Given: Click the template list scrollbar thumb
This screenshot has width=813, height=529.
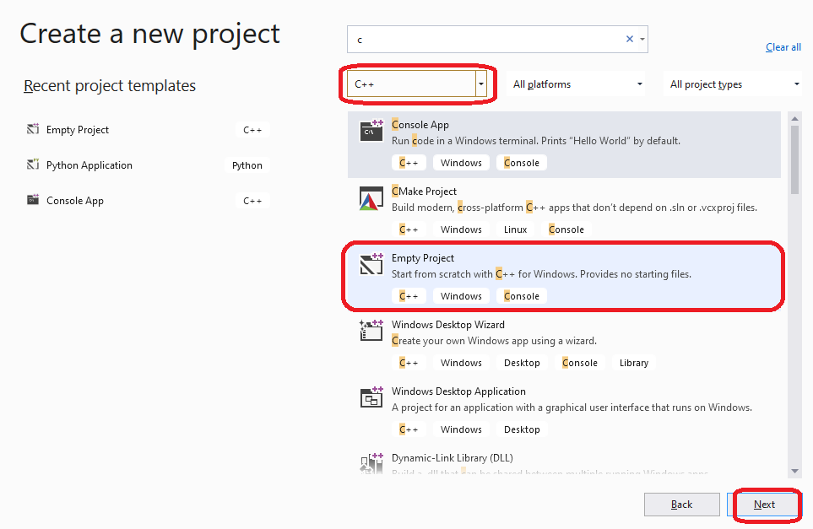Looking at the screenshot, I should (x=795, y=159).
